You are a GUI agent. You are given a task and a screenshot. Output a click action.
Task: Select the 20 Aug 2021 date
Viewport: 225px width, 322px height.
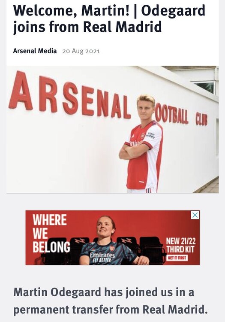[x=81, y=51]
